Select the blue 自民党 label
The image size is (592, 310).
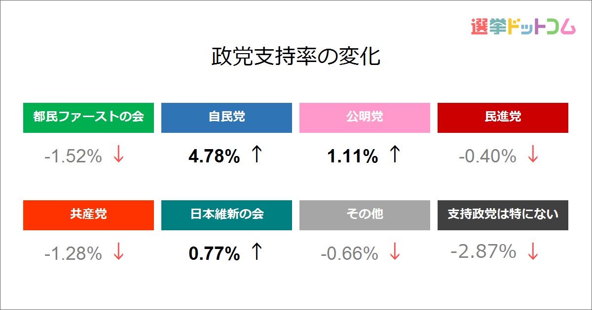click(226, 118)
